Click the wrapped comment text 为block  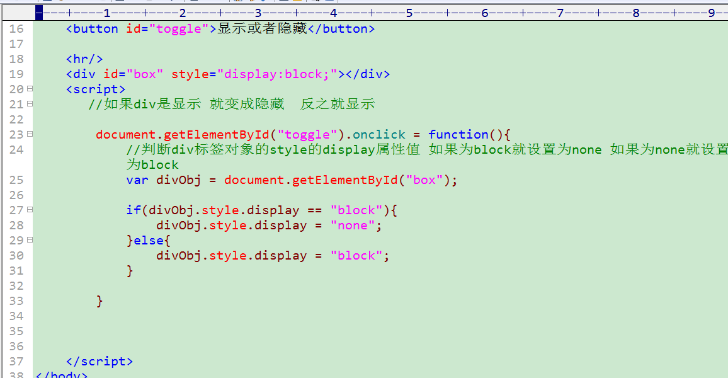click(153, 165)
